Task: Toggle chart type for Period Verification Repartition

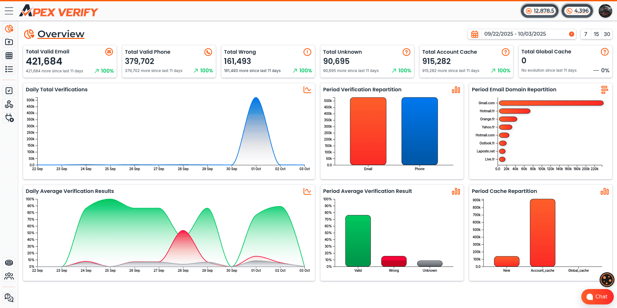Action: point(456,90)
